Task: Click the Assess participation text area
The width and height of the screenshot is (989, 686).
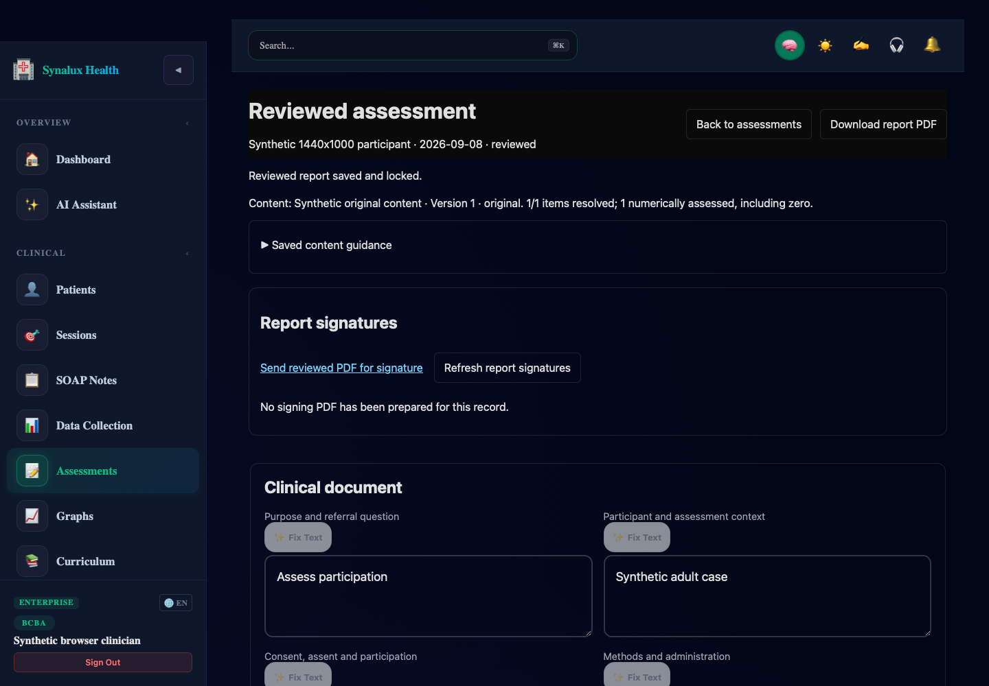Action: click(x=429, y=596)
